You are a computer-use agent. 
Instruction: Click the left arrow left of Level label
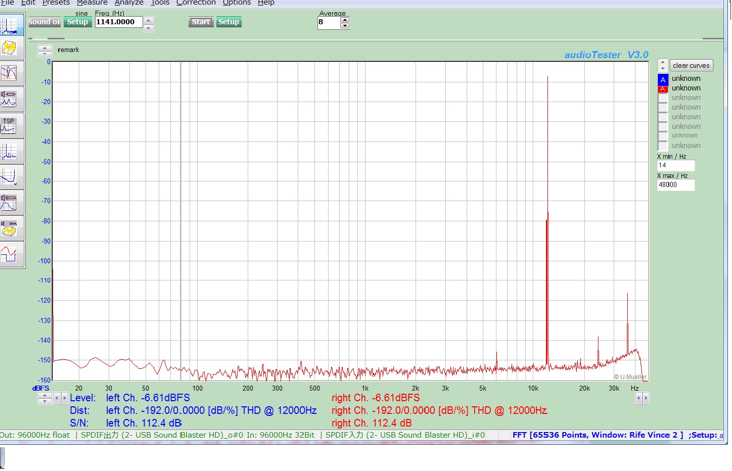tap(57, 398)
